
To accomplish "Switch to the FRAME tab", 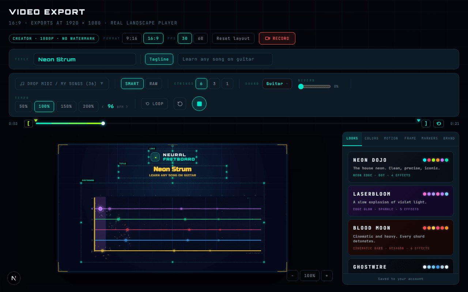I will pyautogui.click(x=410, y=139).
